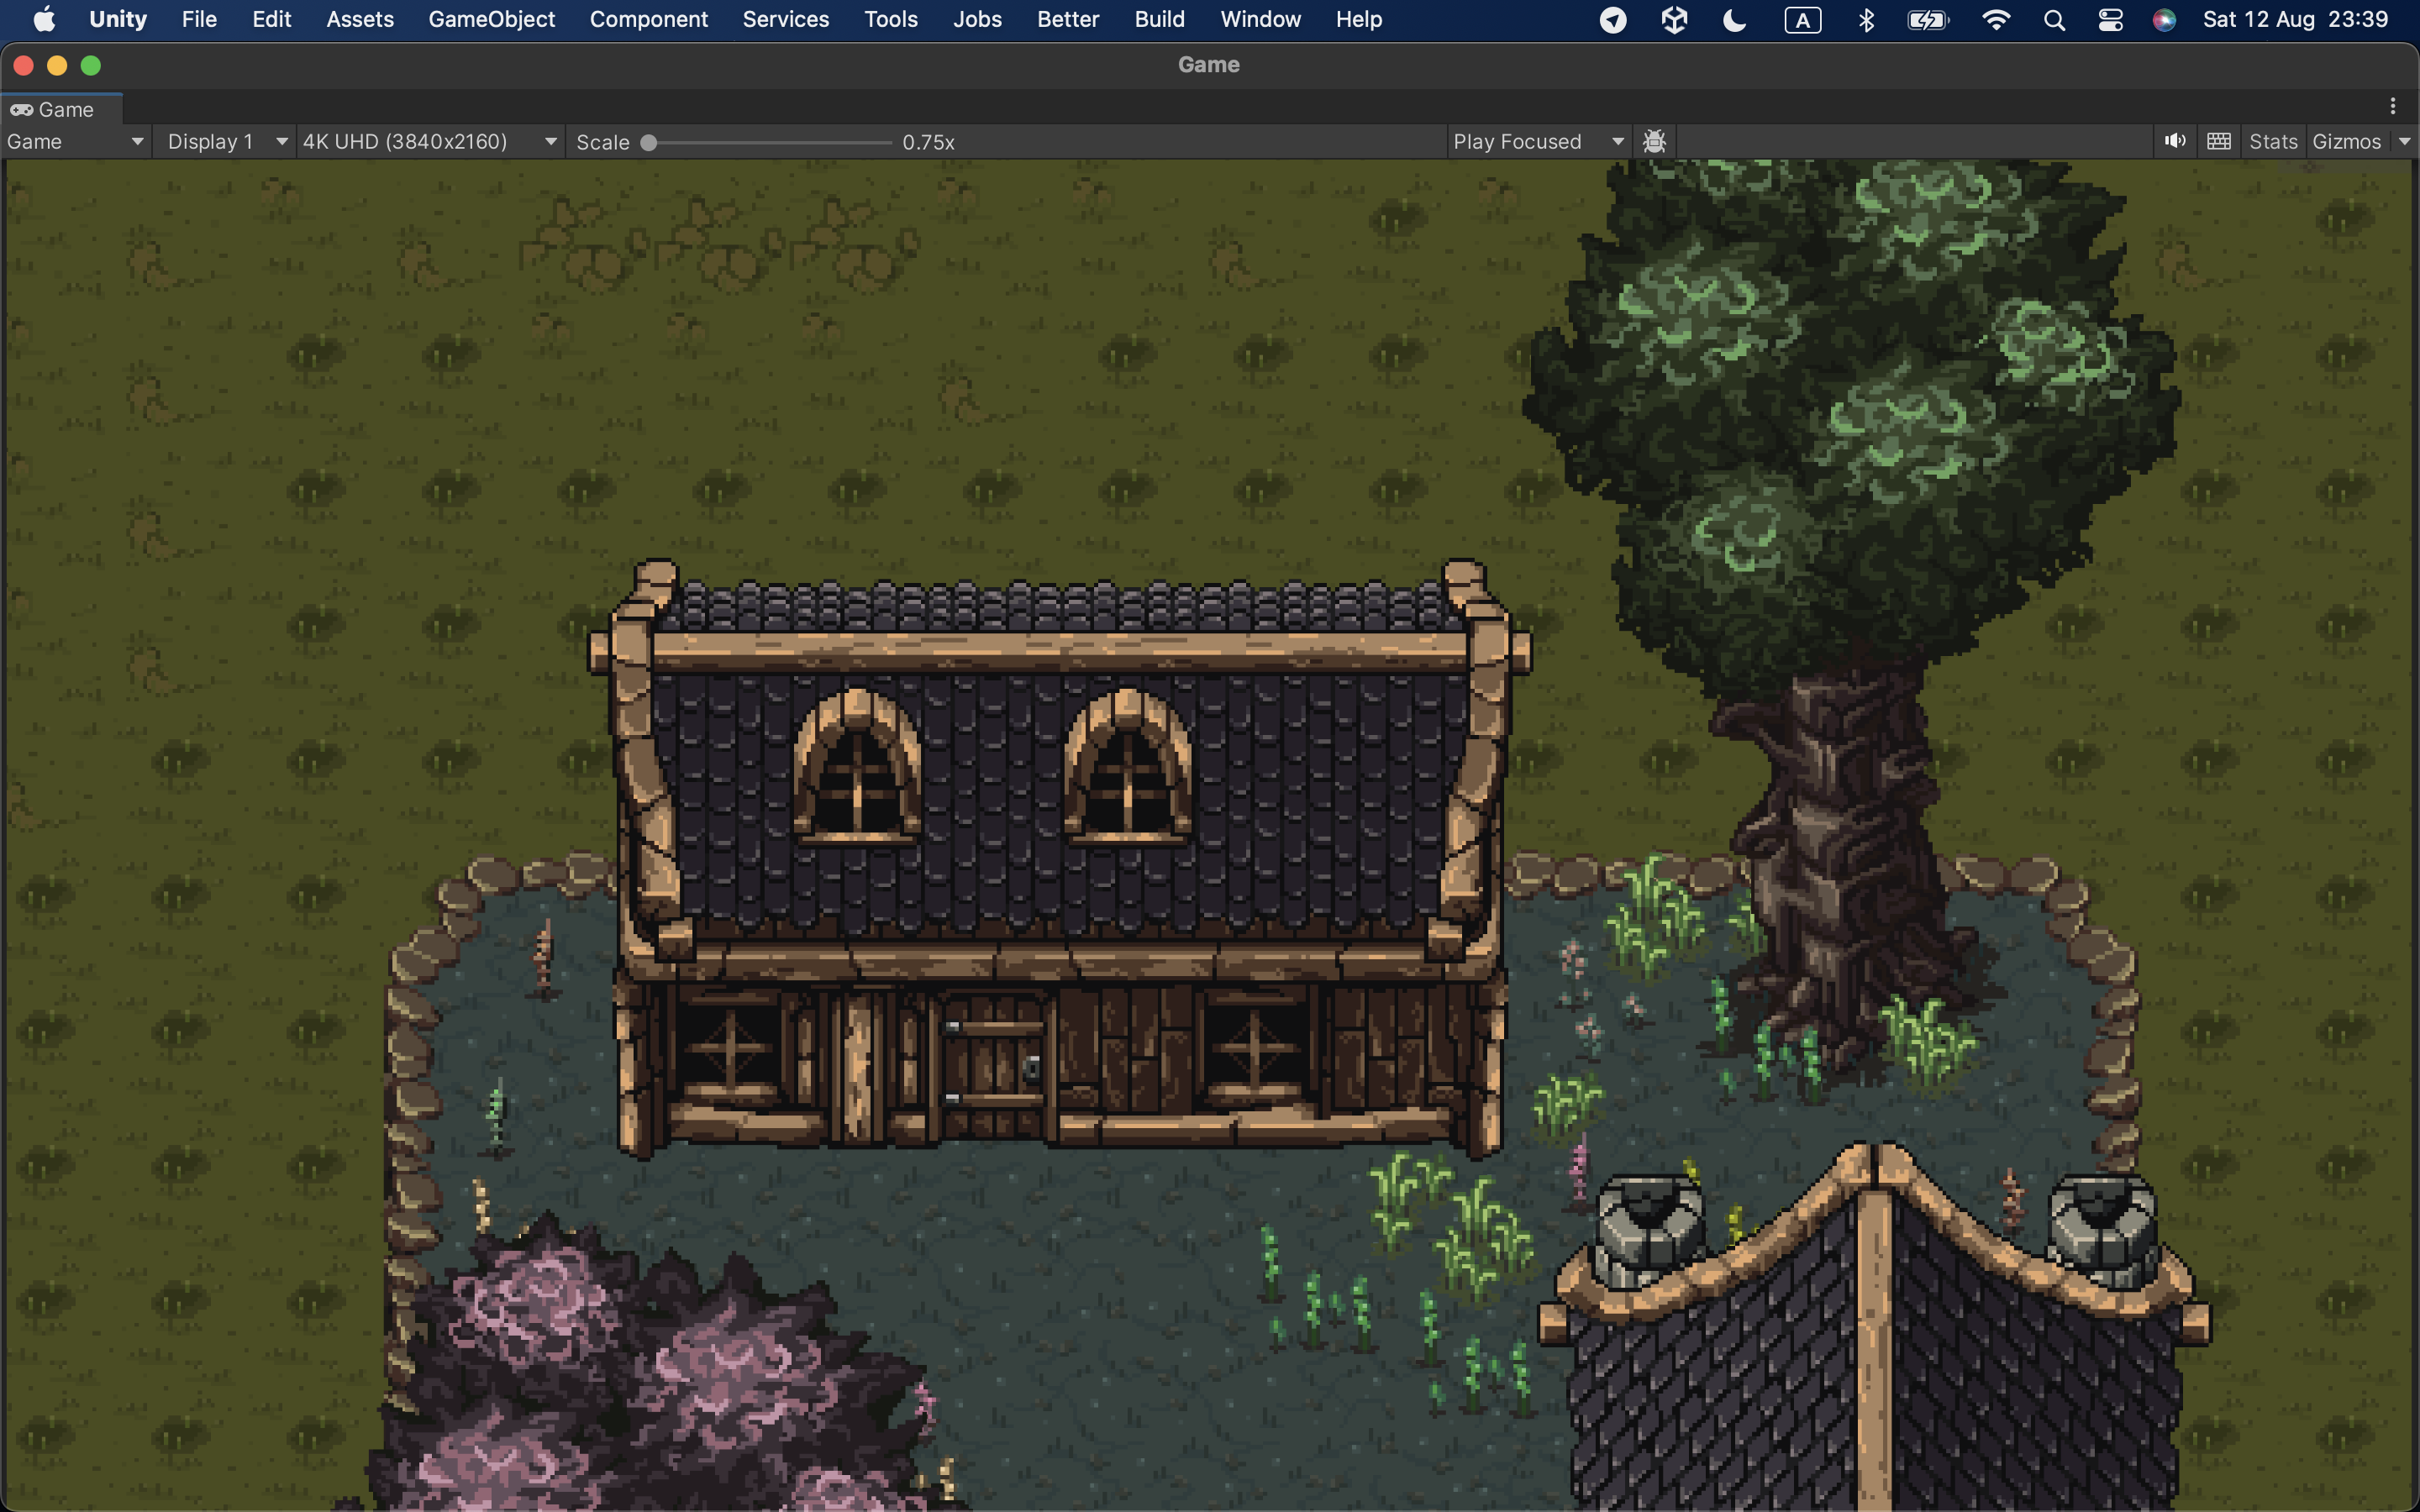Expand the Gizmos dropdown arrow

coord(2403,141)
